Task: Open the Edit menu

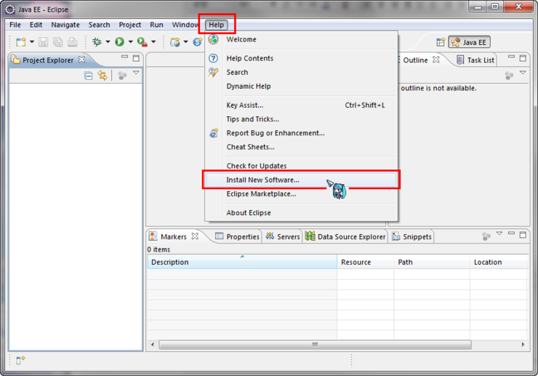Action: [36, 25]
